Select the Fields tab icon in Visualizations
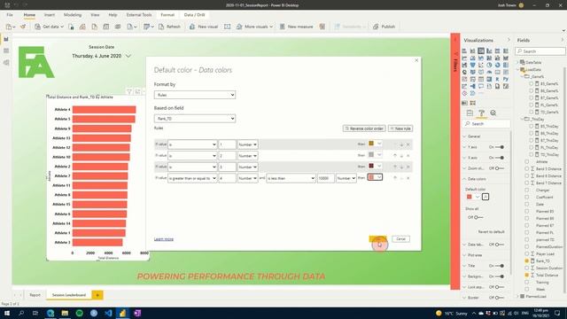This screenshot has width=567, height=319. coord(470,113)
